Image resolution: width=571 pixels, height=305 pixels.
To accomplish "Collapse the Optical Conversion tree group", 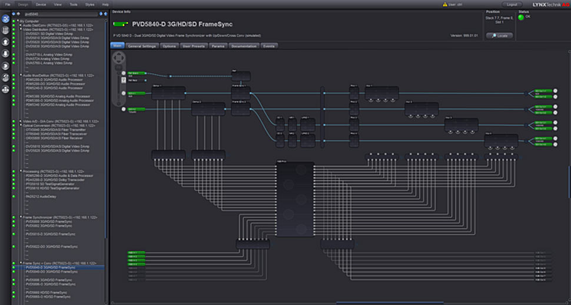I will tap(21, 125).
